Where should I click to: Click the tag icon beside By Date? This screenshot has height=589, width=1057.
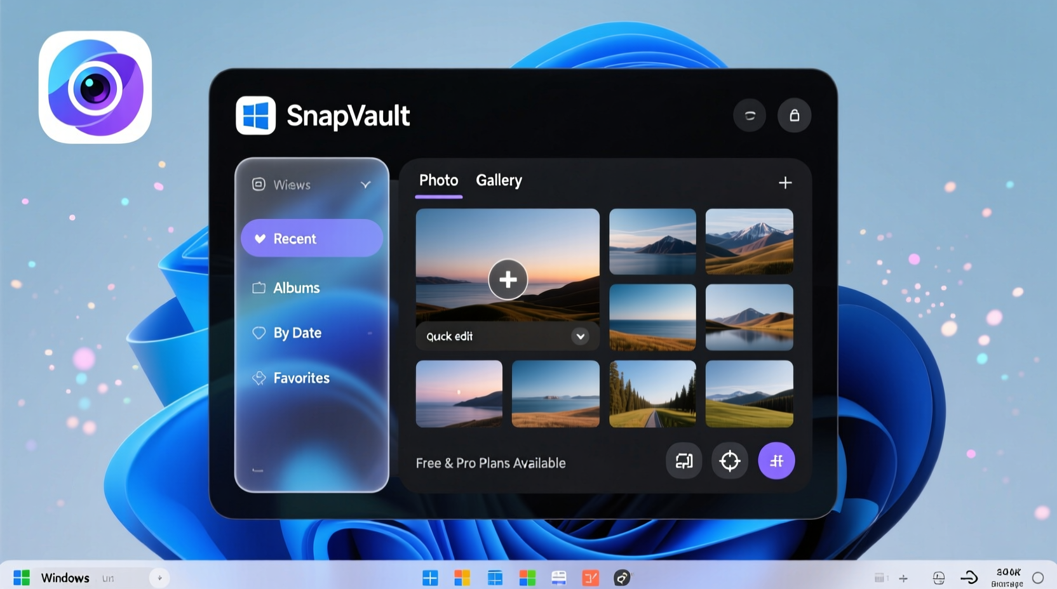pos(259,333)
